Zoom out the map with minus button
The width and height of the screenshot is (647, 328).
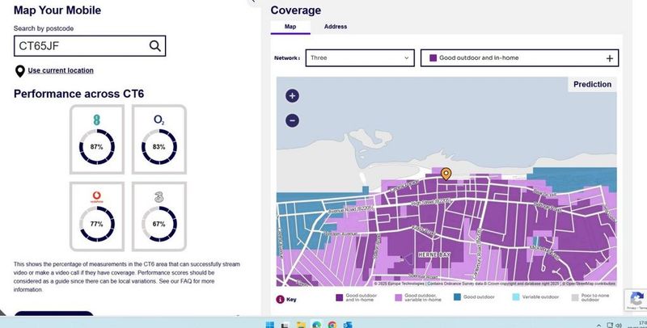coord(293,120)
